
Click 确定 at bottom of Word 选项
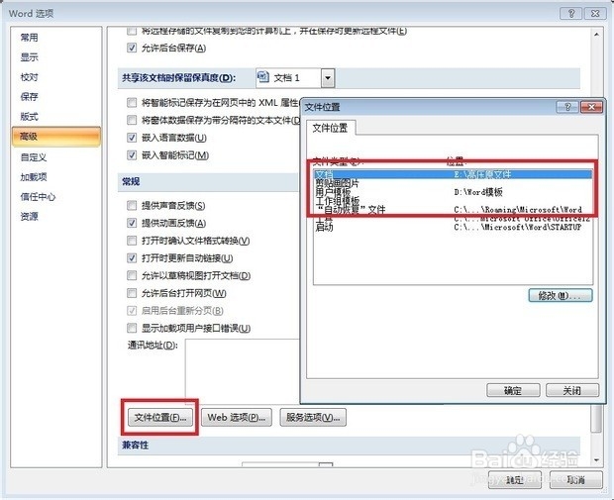click(x=515, y=480)
